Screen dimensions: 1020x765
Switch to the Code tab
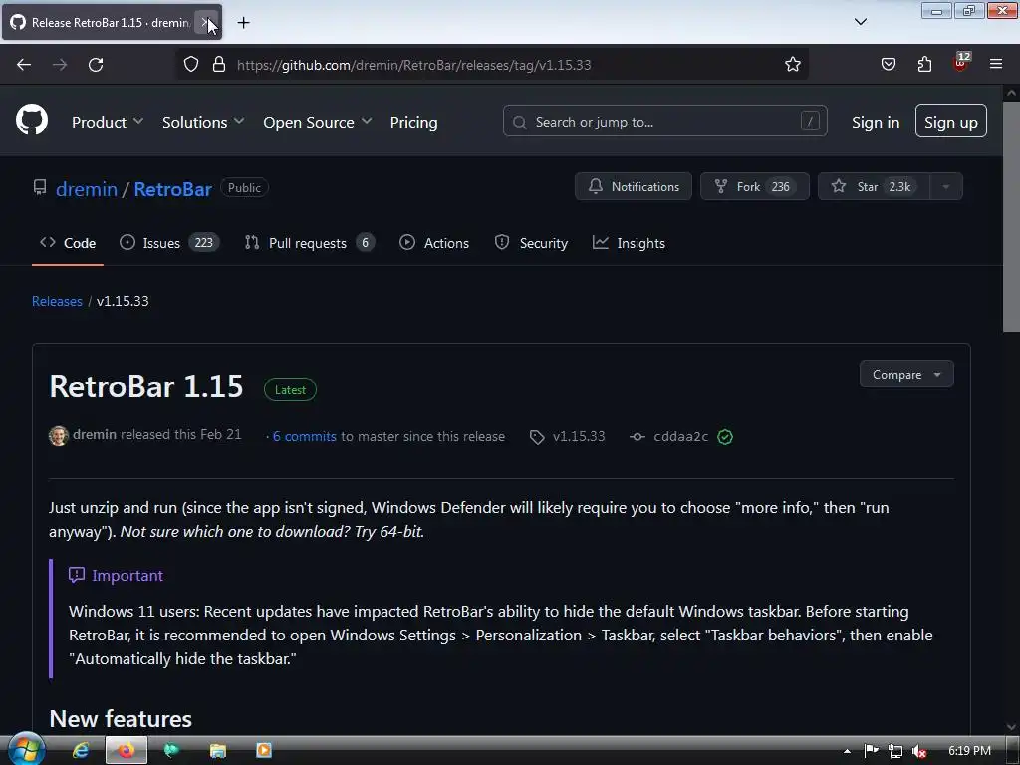point(68,243)
